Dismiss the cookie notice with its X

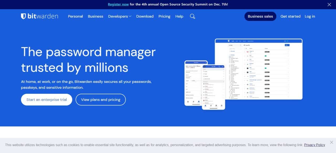(x=331, y=143)
